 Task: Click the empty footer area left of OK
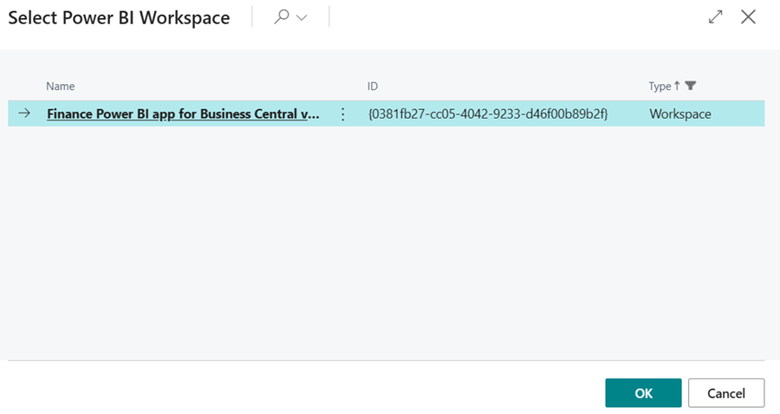tap(303, 392)
